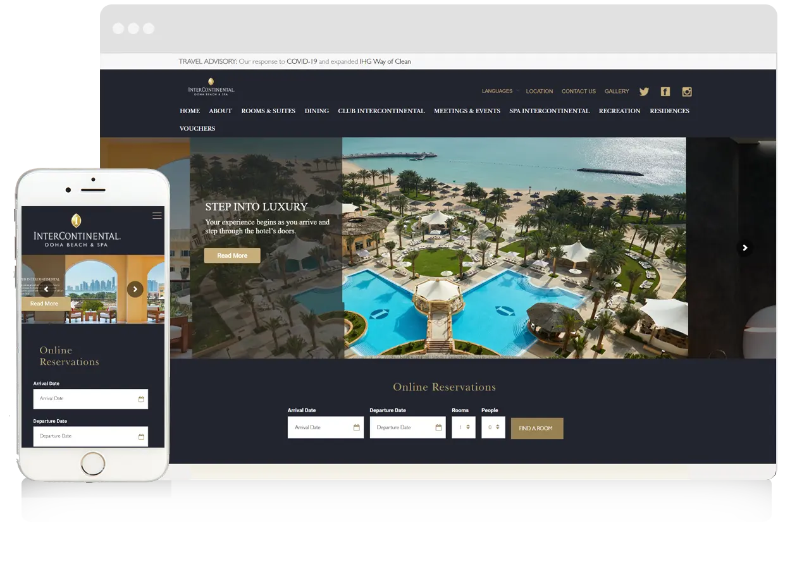Click the desktop Read More button
This screenshot has height=569, width=797.
point(232,255)
